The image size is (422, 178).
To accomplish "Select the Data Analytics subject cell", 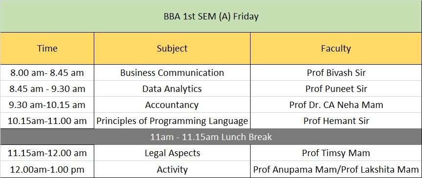I will pos(172,89).
